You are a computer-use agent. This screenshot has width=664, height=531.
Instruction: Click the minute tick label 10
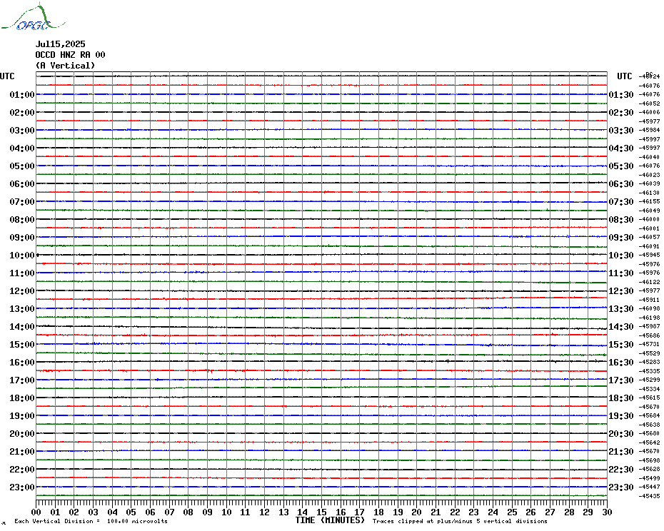pyautogui.click(x=226, y=512)
